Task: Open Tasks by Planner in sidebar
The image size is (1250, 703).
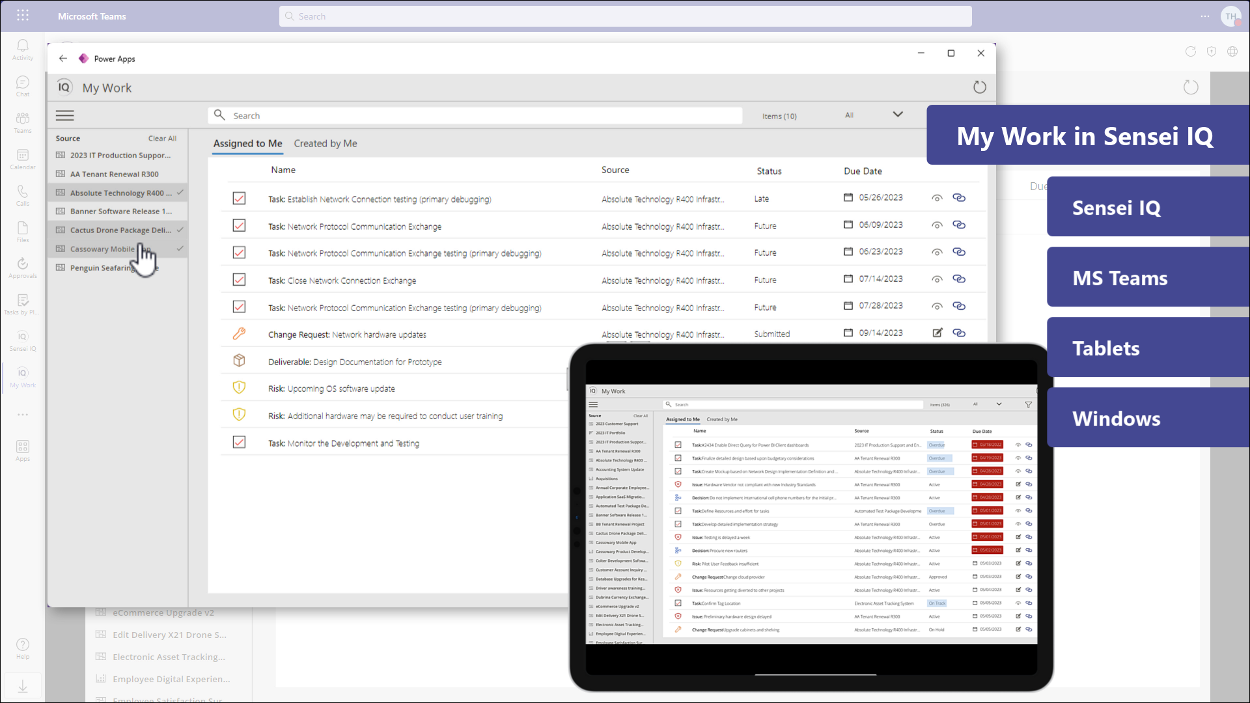Action: click(x=23, y=304)
